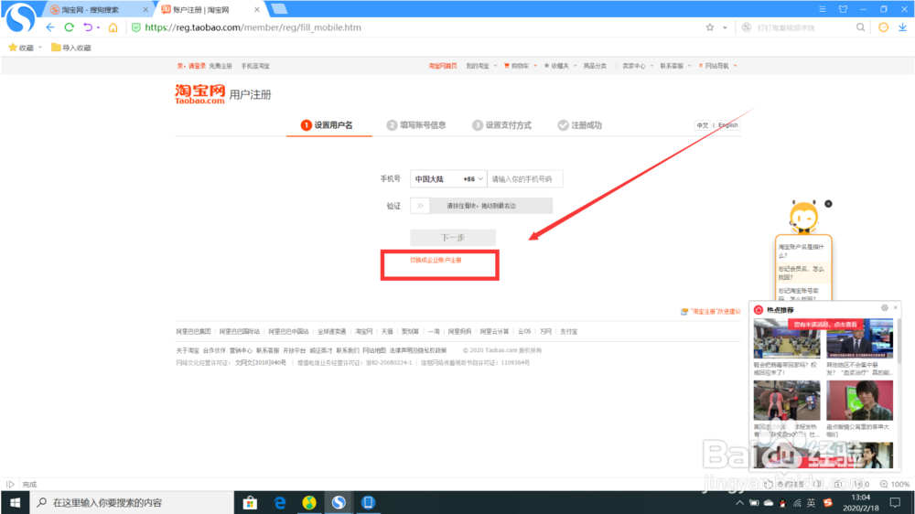Show hidden tray icons chevron
The image size is (915, 514).
[739, 503]
